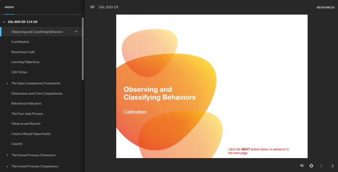
Task: Click the completed checkmark beside Observing and Classifying Behaviors
Action: coord(76,31)
